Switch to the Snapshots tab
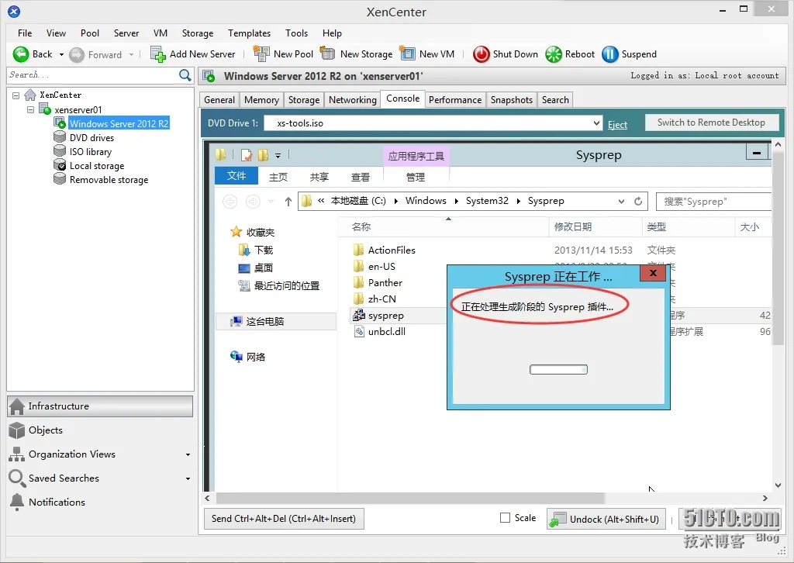This screenshot has height=563, width=794. (x=512, y=100)
